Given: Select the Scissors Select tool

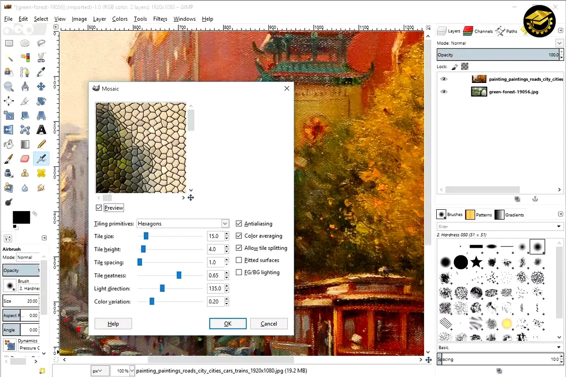Looking at the screenshot, I should [x=41, y=57].
